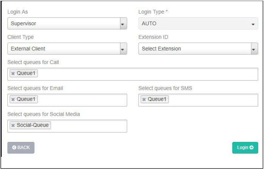Click the Social-Queue tag label
The height and width of the screenshot is (170, 265).
(33, 125)
